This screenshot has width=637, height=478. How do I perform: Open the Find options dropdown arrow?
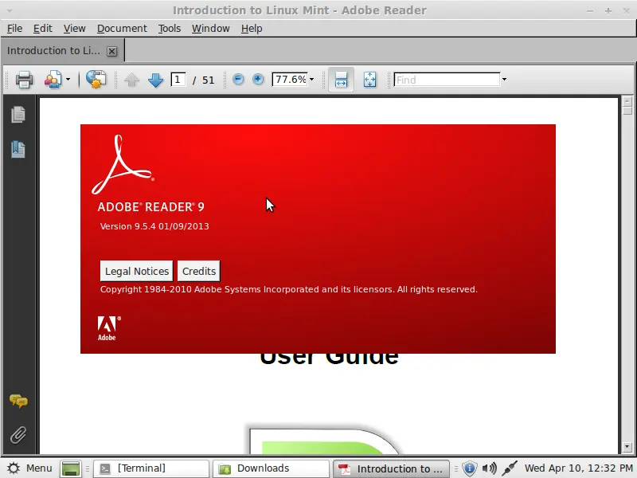(x=504, y=80)
